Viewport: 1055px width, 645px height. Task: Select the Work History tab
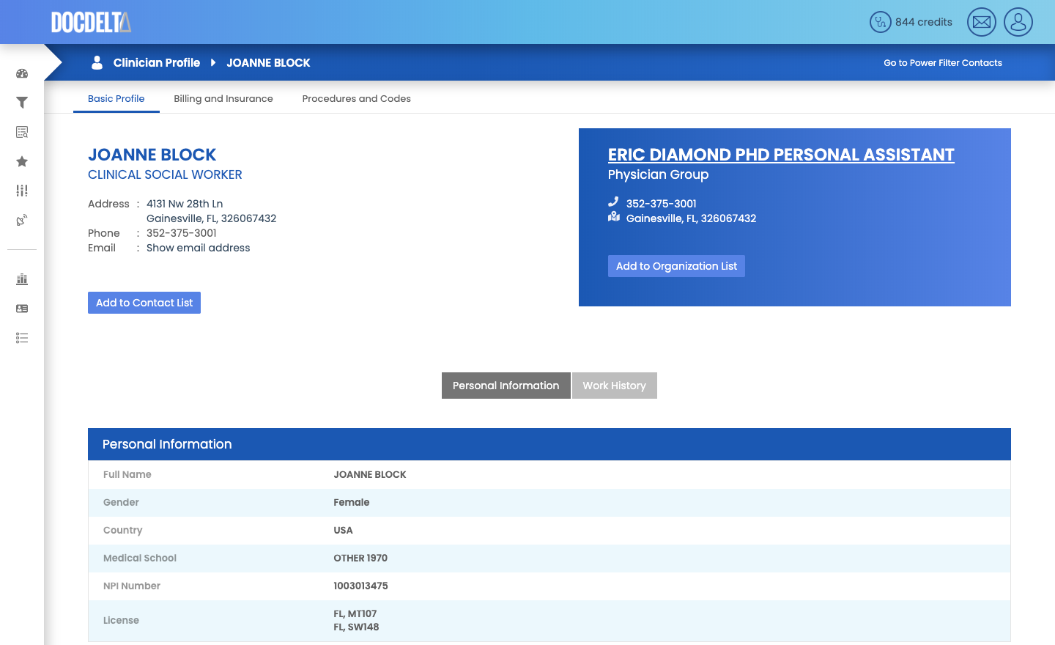[x=614, y=386]
